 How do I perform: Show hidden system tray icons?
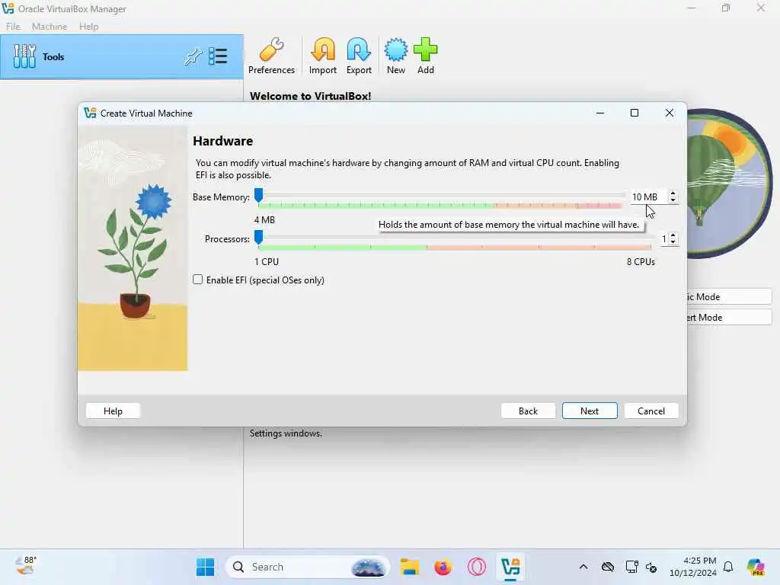pyautogui.click(x=583, y=567)
